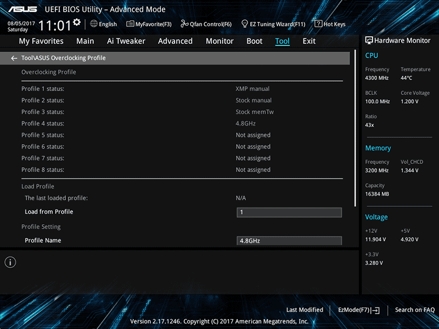
Task: Click the Qfan fan icon
Action: coord(184,24)
